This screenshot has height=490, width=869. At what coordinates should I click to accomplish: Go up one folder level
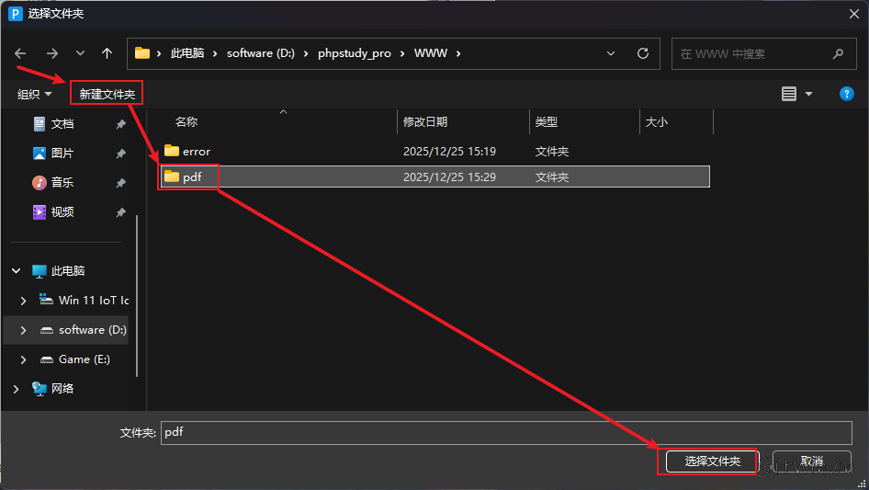(107, 53)
